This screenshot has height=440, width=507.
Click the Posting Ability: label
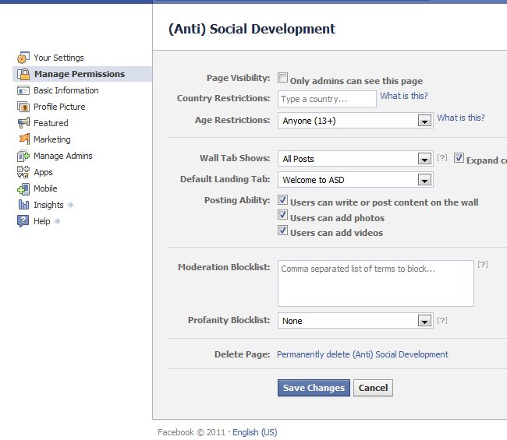pos(237,200)
